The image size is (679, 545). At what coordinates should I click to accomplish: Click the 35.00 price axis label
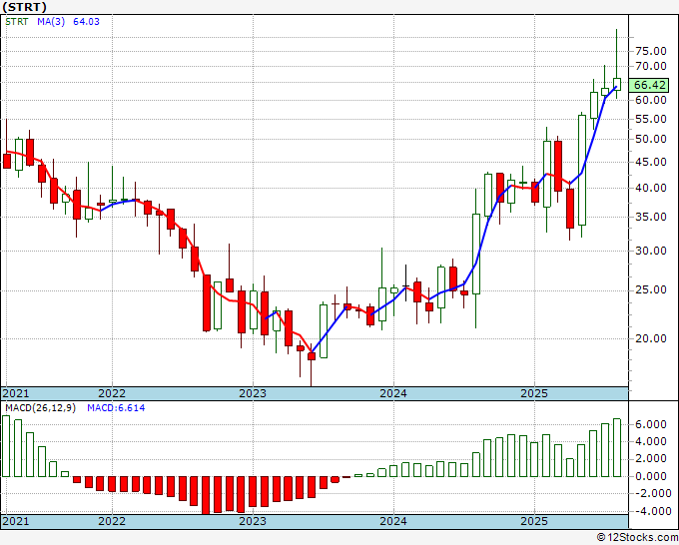650,217
